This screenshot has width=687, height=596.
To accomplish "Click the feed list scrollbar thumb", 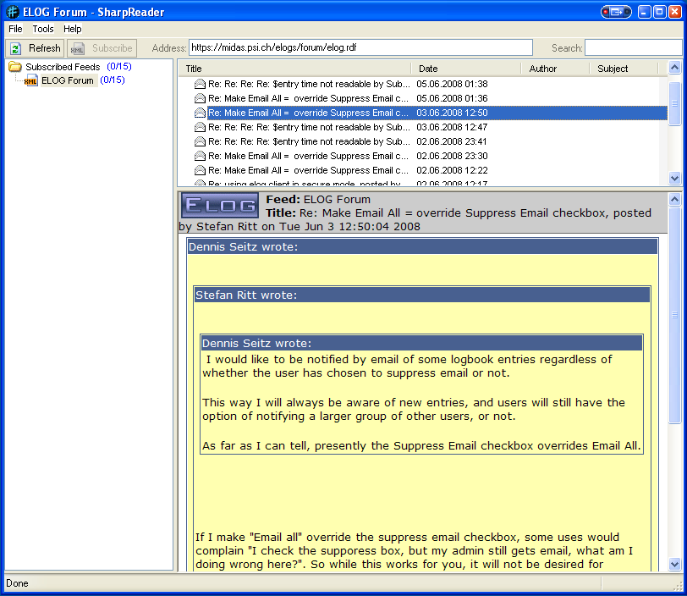I will tap(675, 103).
